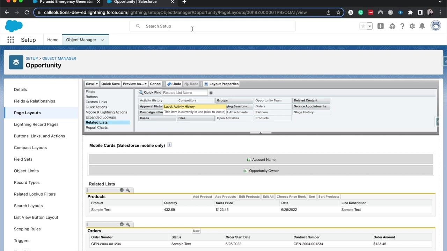Open the Record Types sidebar item
Screen dimensions: 447x251
point(27,183)
